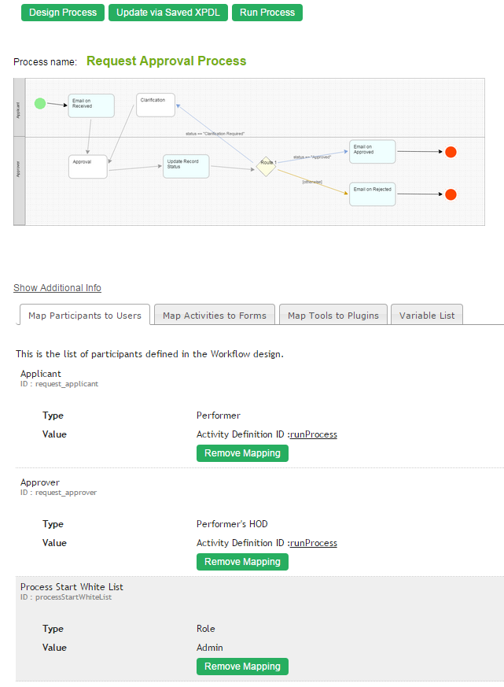
Task: Remove Mapping for the Applicant participant
Action: tap(242, 453)
